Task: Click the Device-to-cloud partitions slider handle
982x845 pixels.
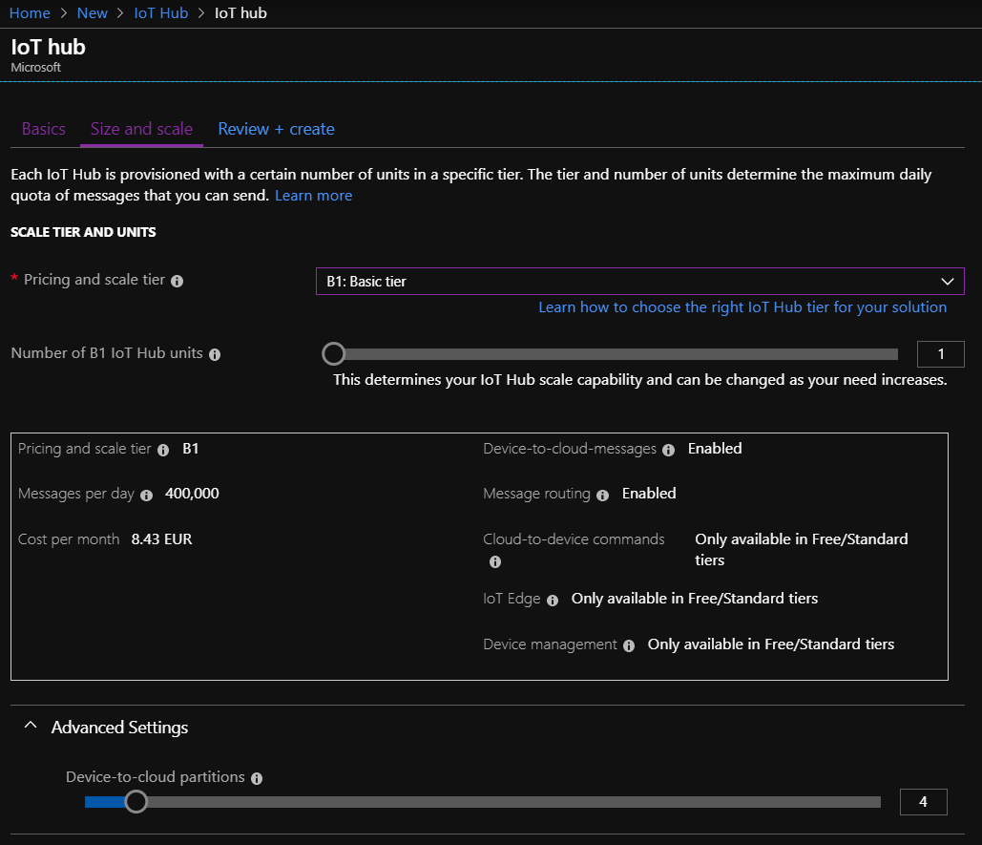Action: click(135, 802)
